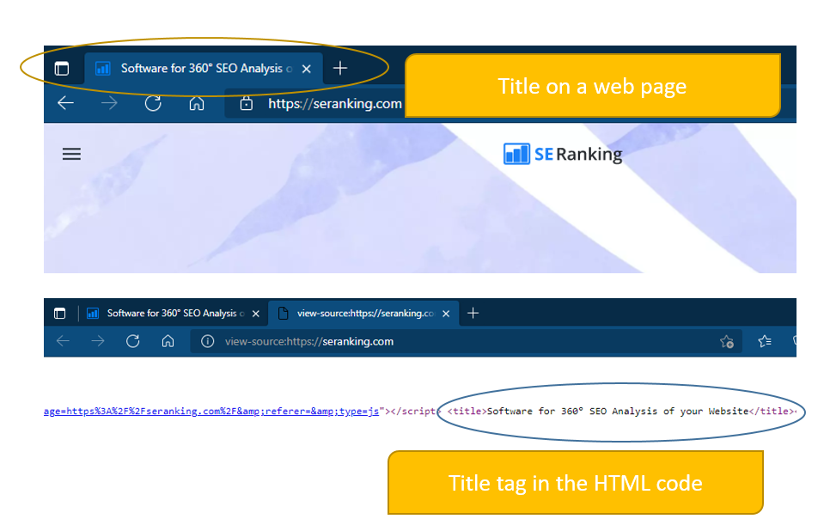Viewport: 824px width, 525px height.
Task: Open home page in top browser
Action: tap(197, 103)
